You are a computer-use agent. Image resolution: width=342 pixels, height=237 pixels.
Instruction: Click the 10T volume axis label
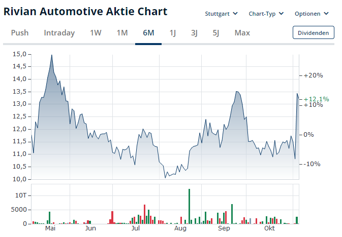pyautogui.click(x=21, y=195)
